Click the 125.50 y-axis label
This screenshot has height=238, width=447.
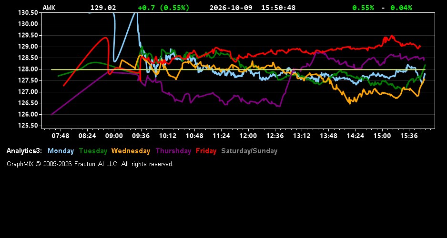(x=28, y=126)
